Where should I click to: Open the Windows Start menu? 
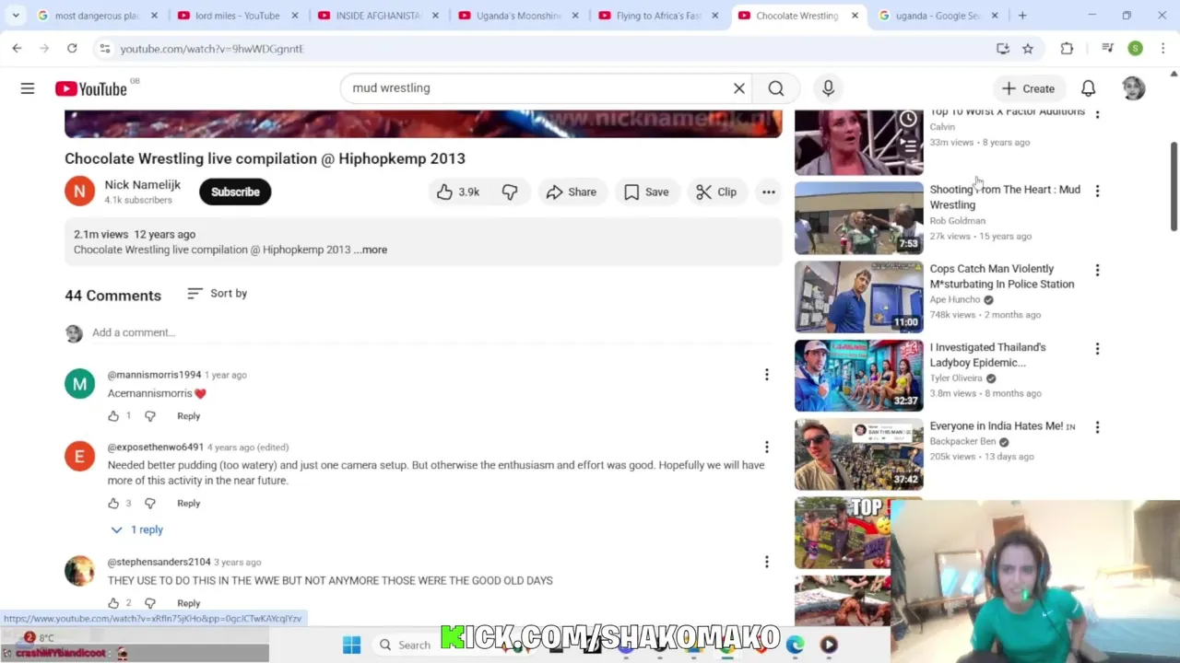[351, 645]
